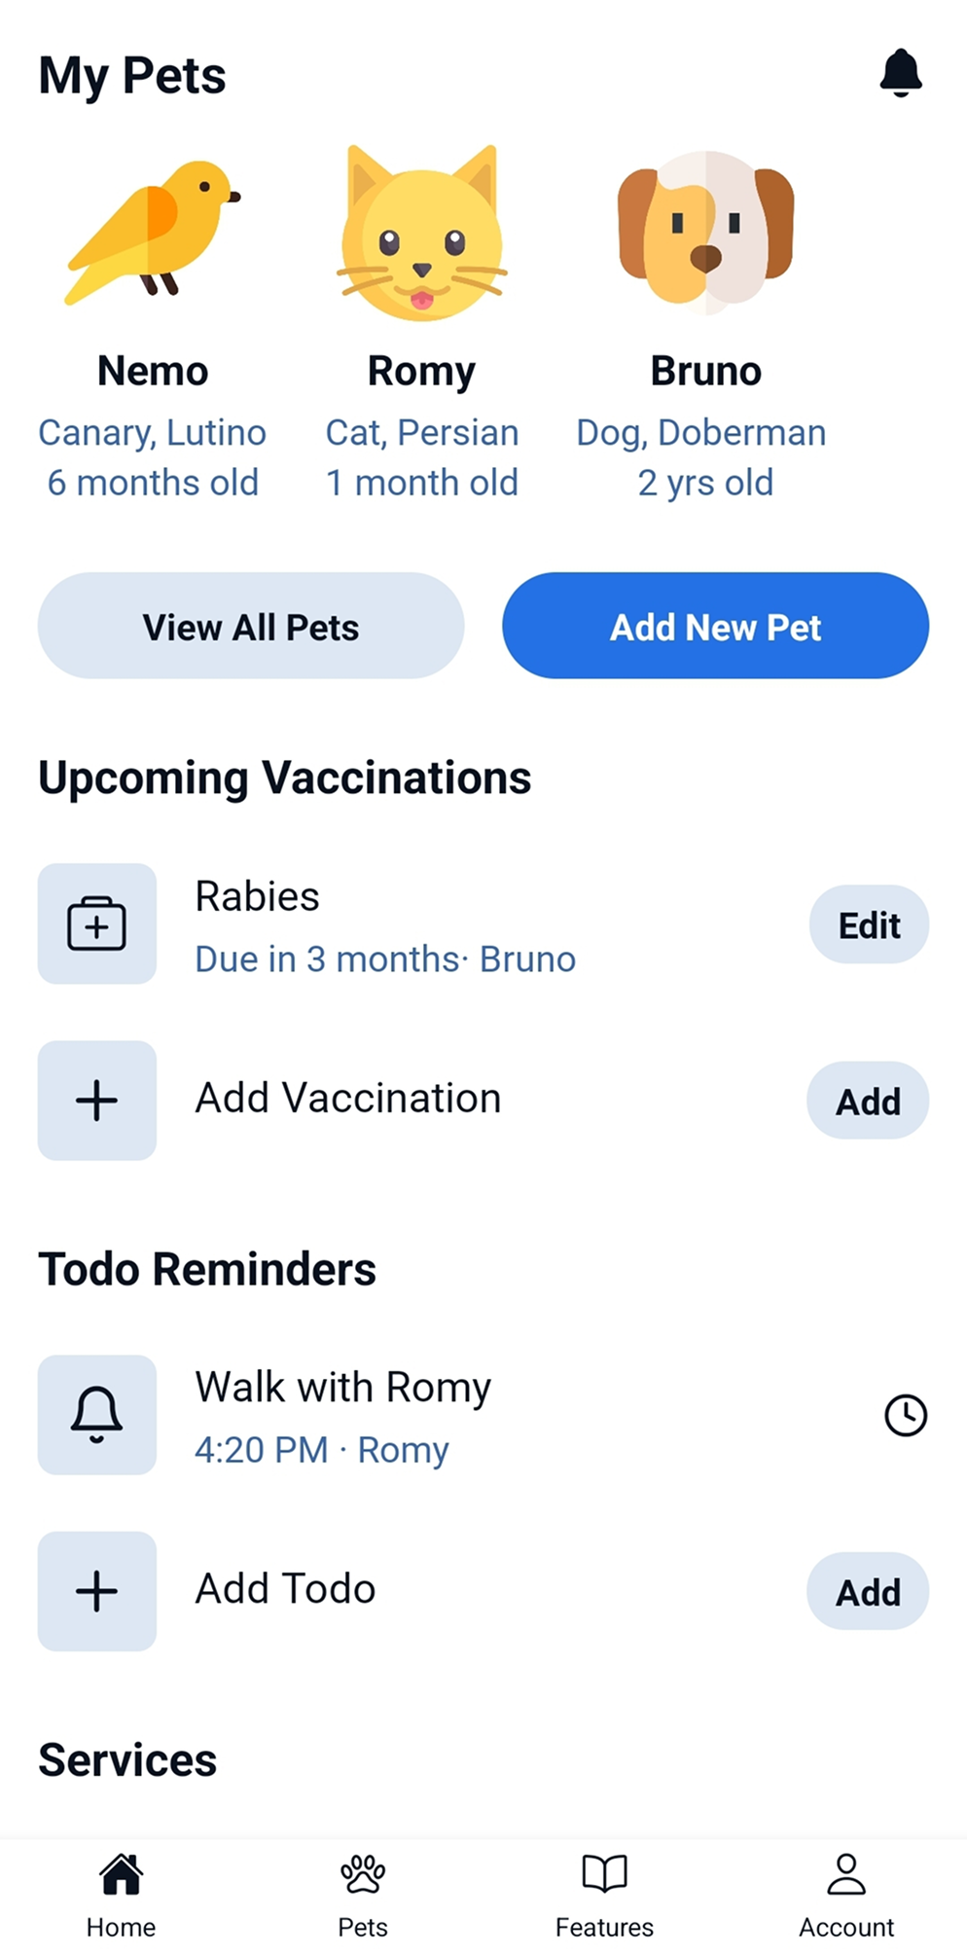Open the Features tab
The width and height of the screenshot is (967, 1955).
coord(604,1895)
